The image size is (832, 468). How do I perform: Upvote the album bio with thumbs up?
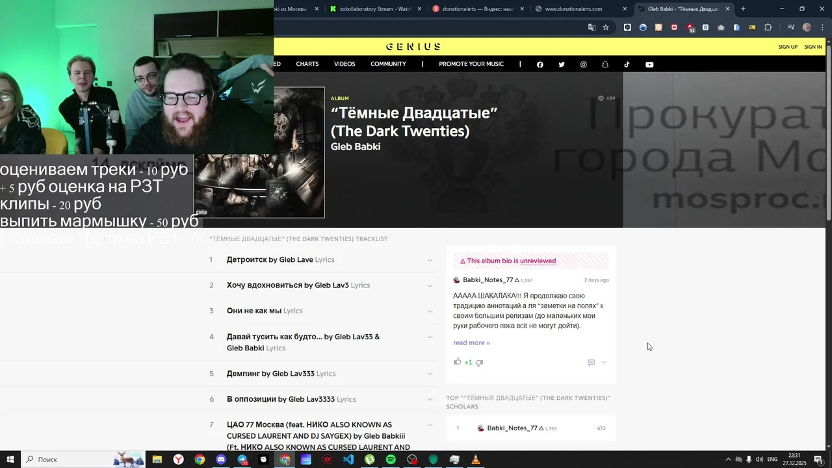pos(458,361)
